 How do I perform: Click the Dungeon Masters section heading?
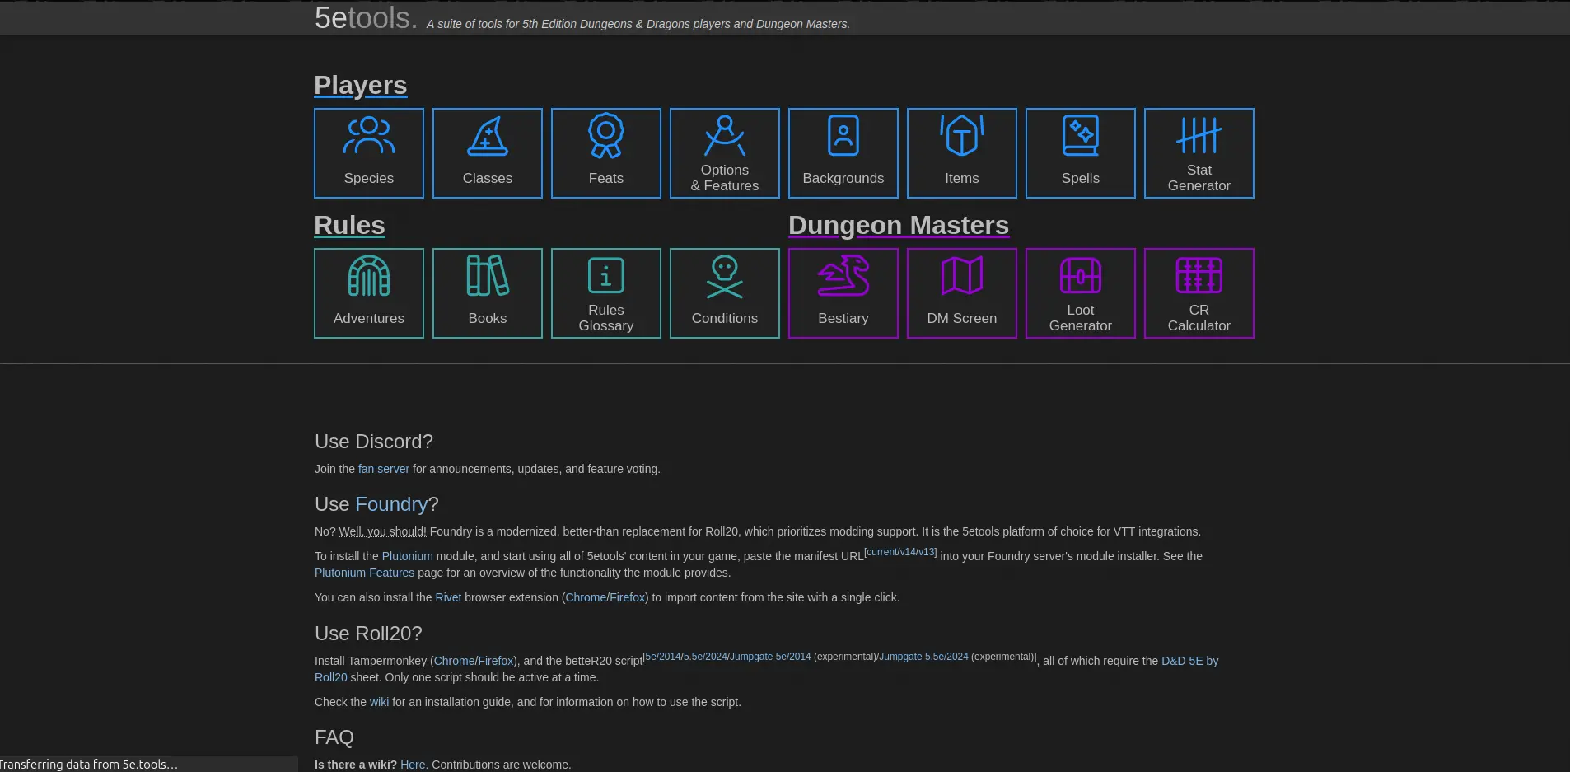[899, 226]
